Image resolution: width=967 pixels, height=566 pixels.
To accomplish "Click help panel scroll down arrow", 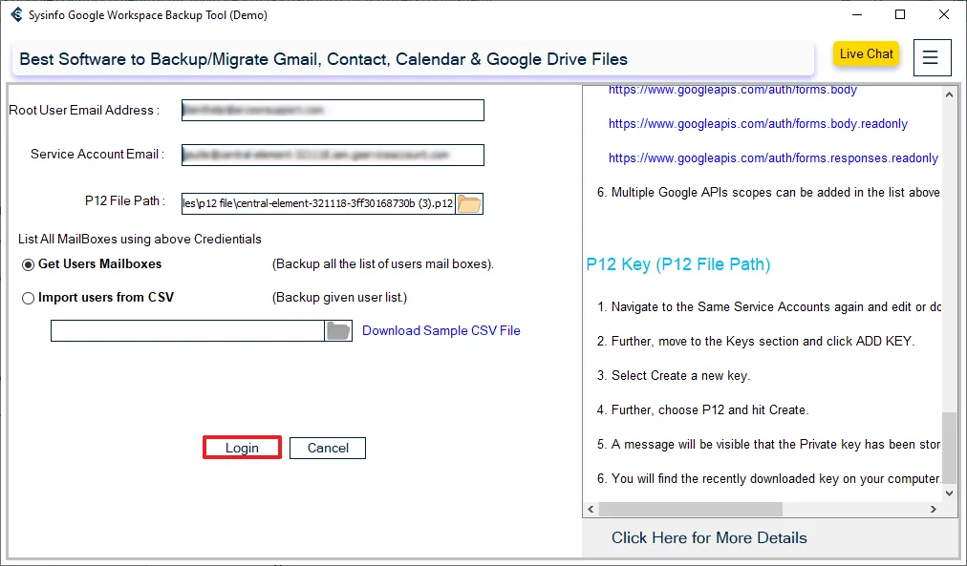I will [x=949, y=493].
